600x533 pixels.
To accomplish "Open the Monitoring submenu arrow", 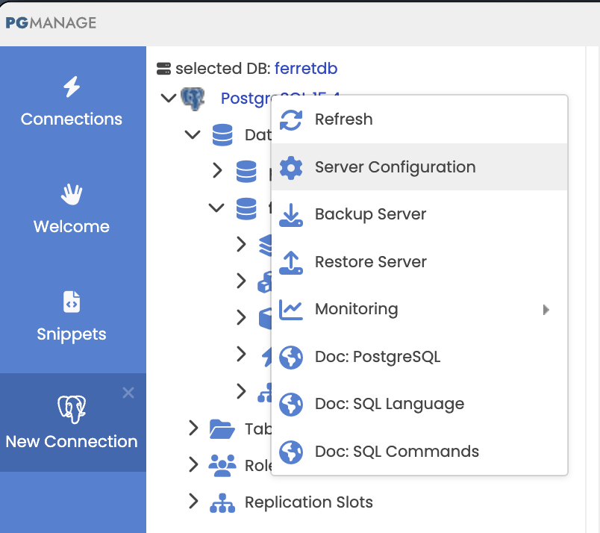I will coord(546,309).
